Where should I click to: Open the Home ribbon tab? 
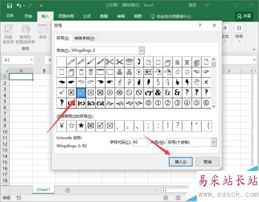(x=28, y=16)
